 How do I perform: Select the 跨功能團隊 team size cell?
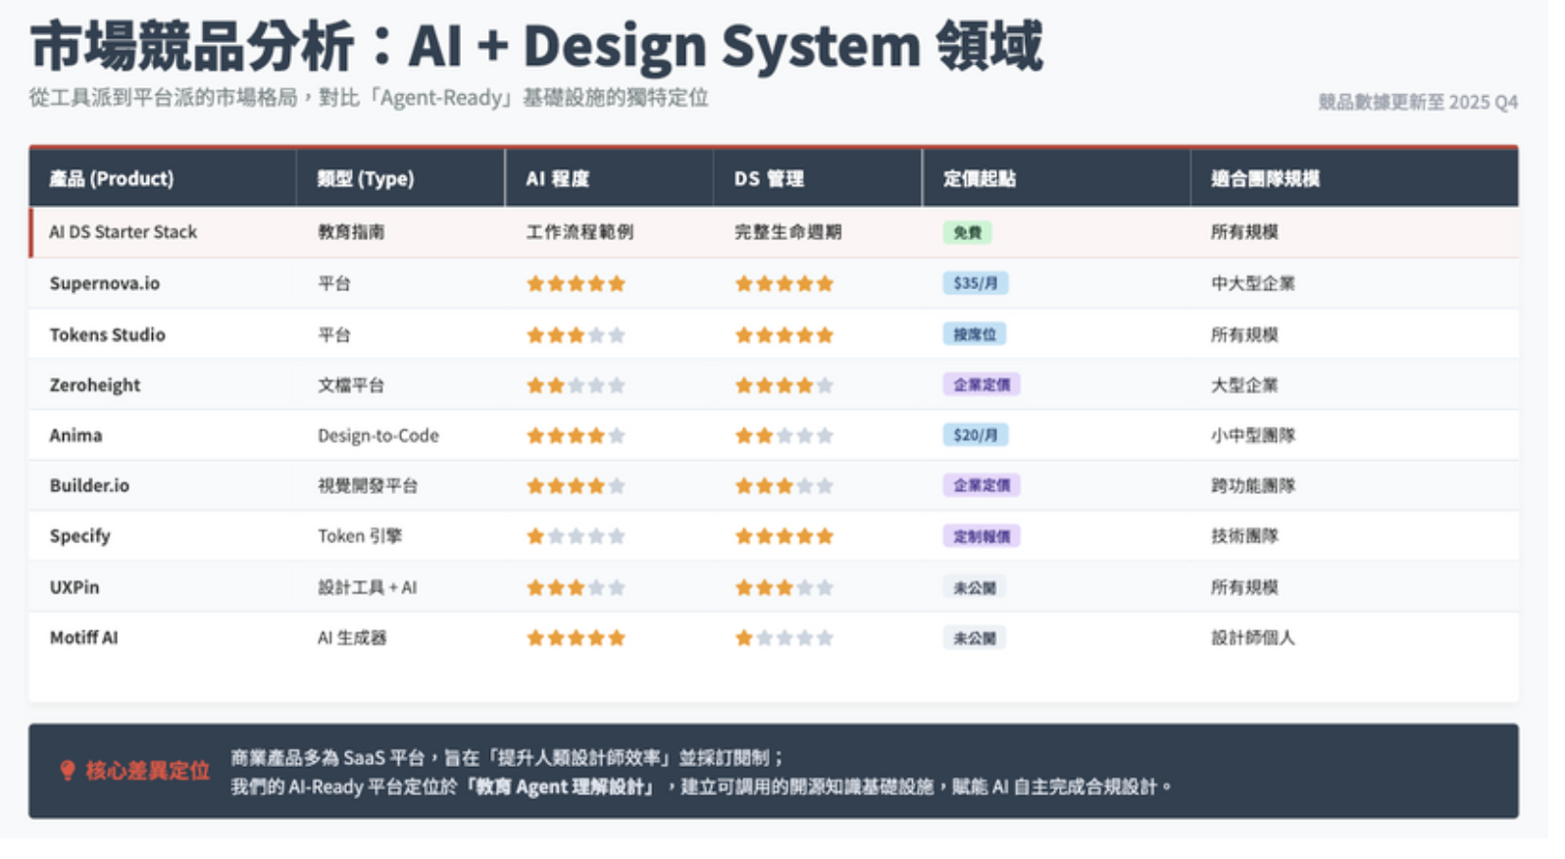pos(1253,485)
